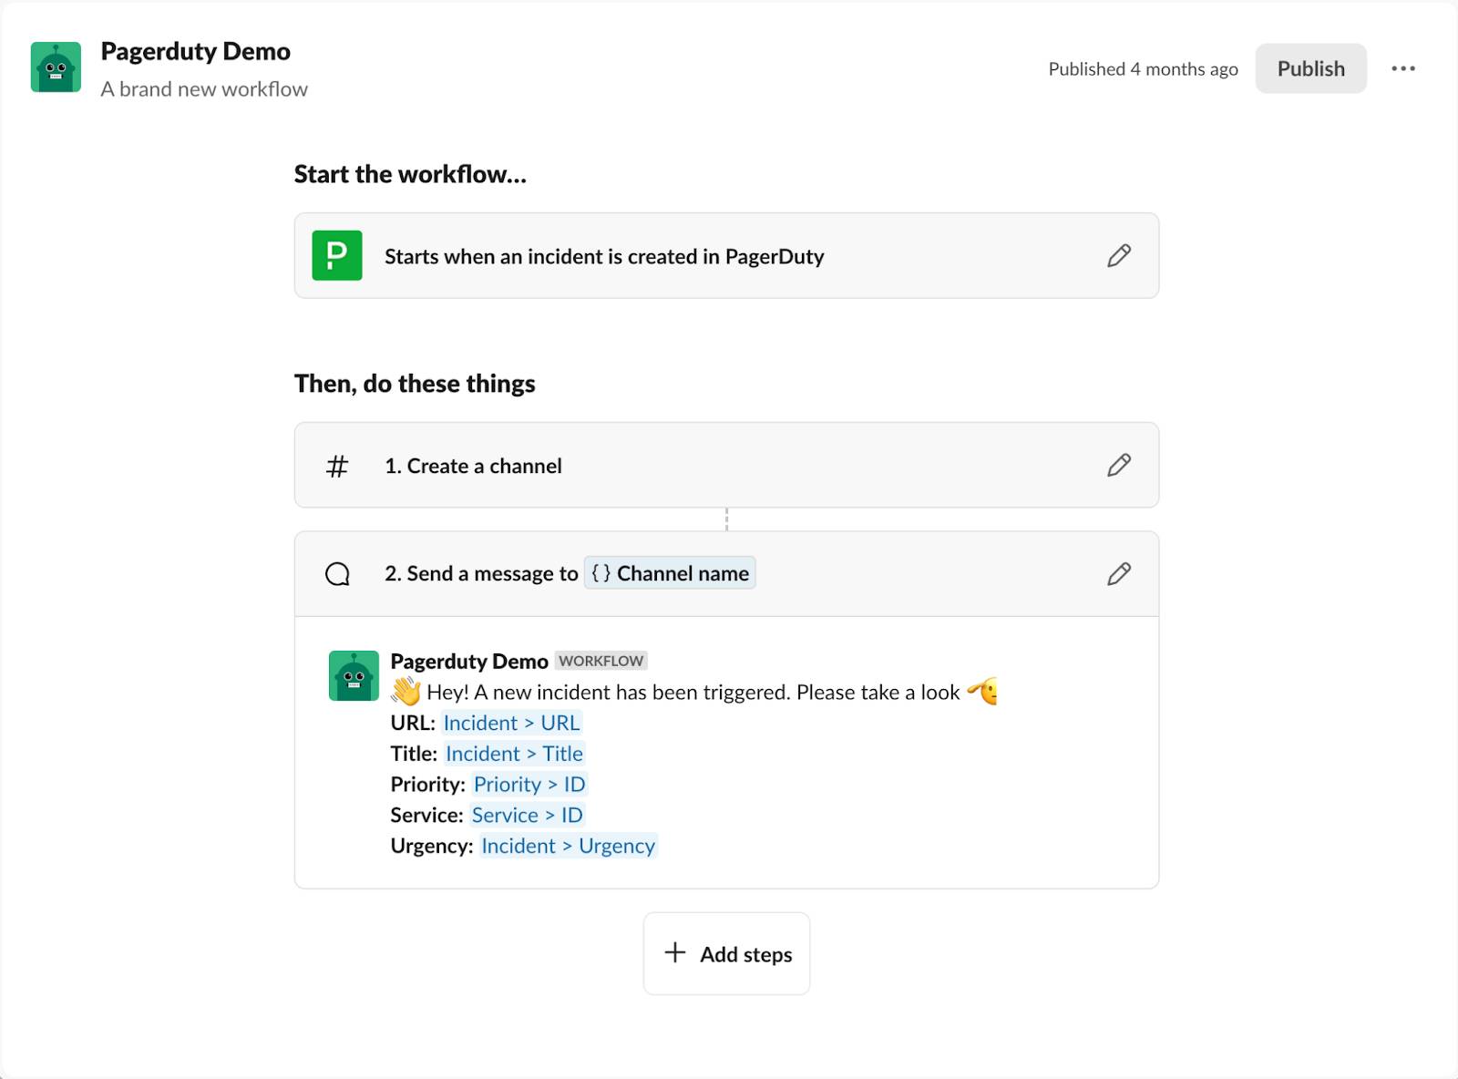Image resolution: width=1458 pixels, height=1079 pixels.
Task: Click the '2. Send a message to' step label
Action: click(x=481, y=573)
